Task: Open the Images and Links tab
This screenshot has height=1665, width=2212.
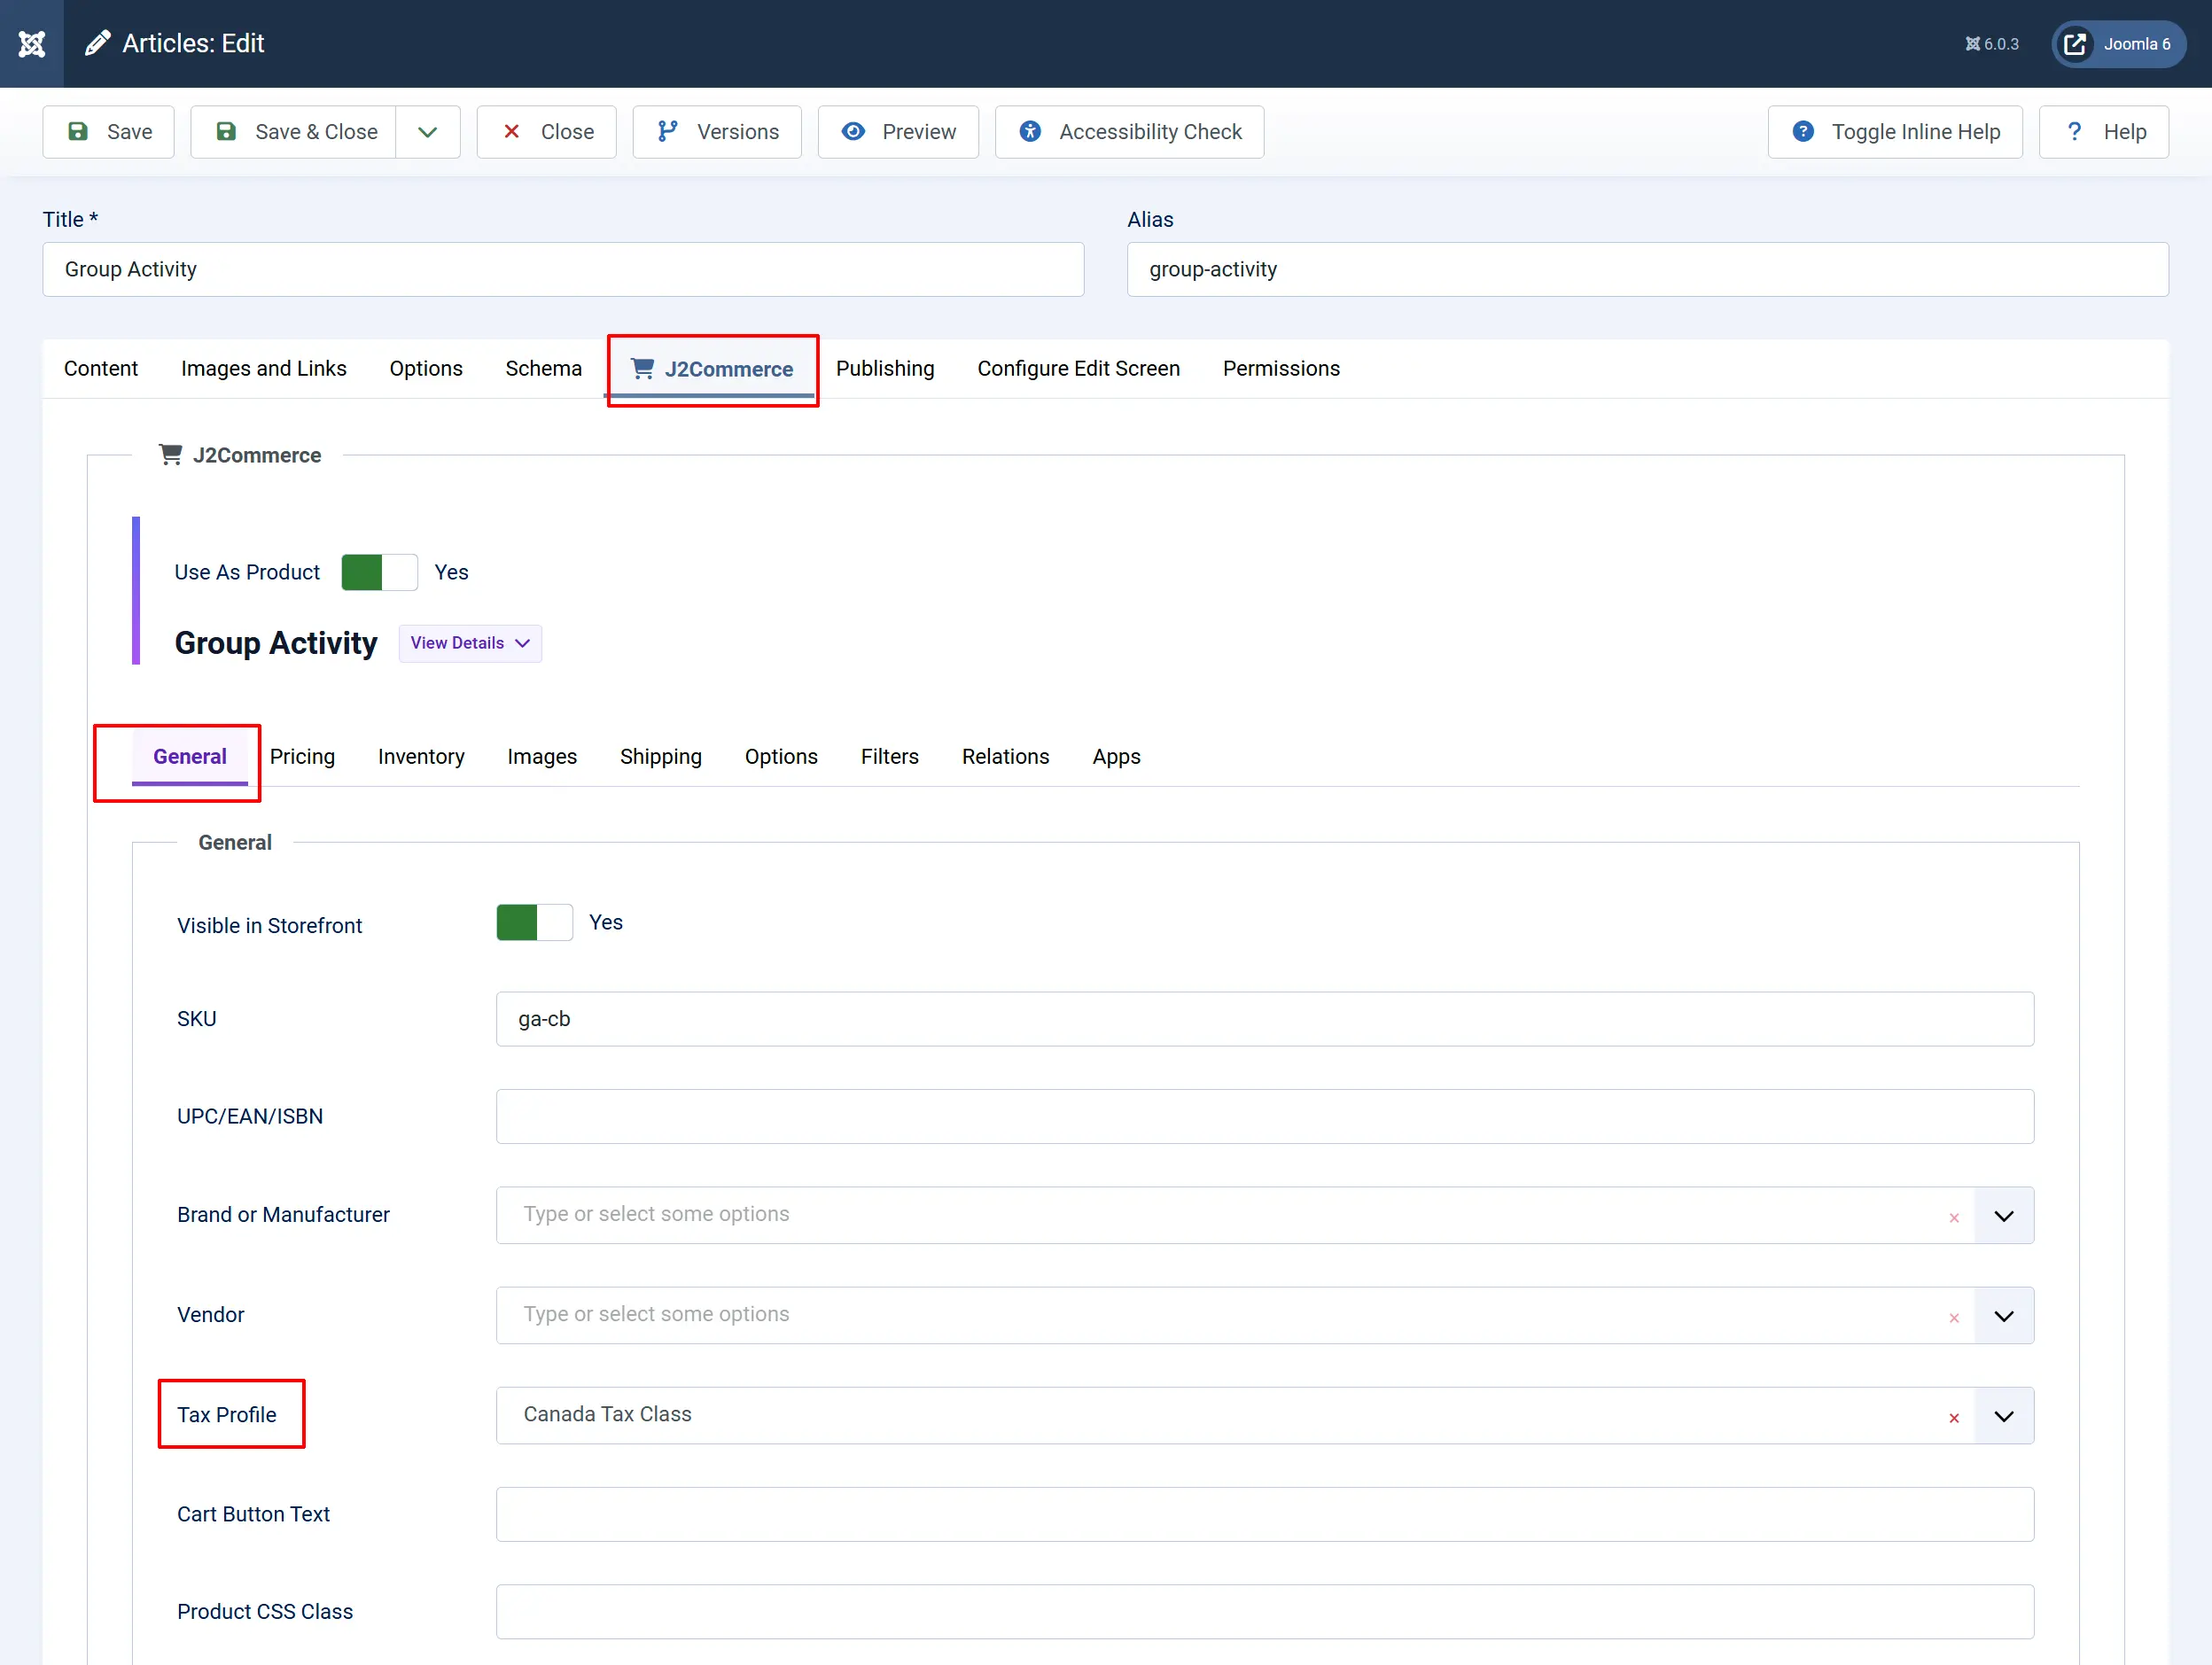Action: click(264, 368)
